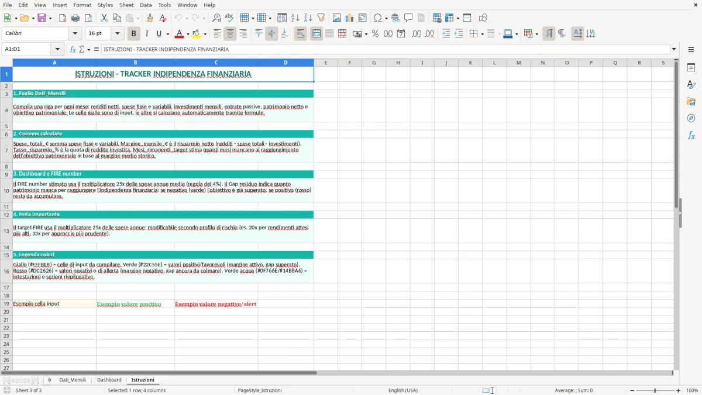Click the Save document icon

(42, 18)
